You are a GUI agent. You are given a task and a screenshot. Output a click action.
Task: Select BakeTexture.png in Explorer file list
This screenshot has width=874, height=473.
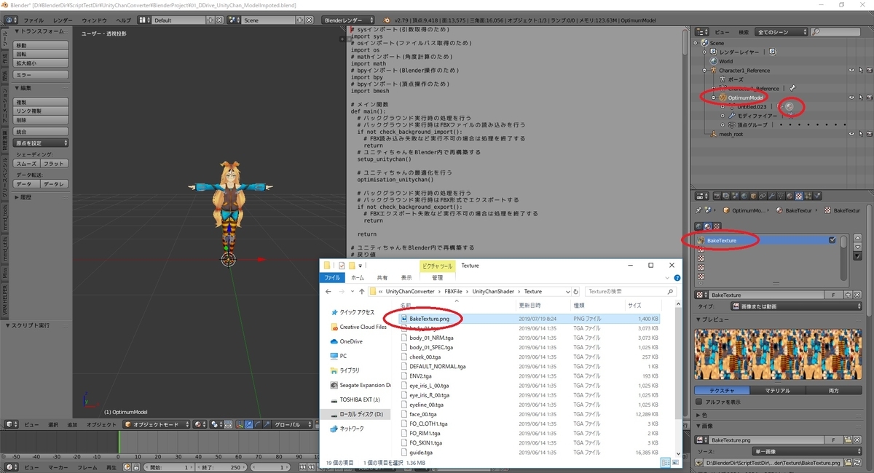pyautogui.click(x=429, y=319)
